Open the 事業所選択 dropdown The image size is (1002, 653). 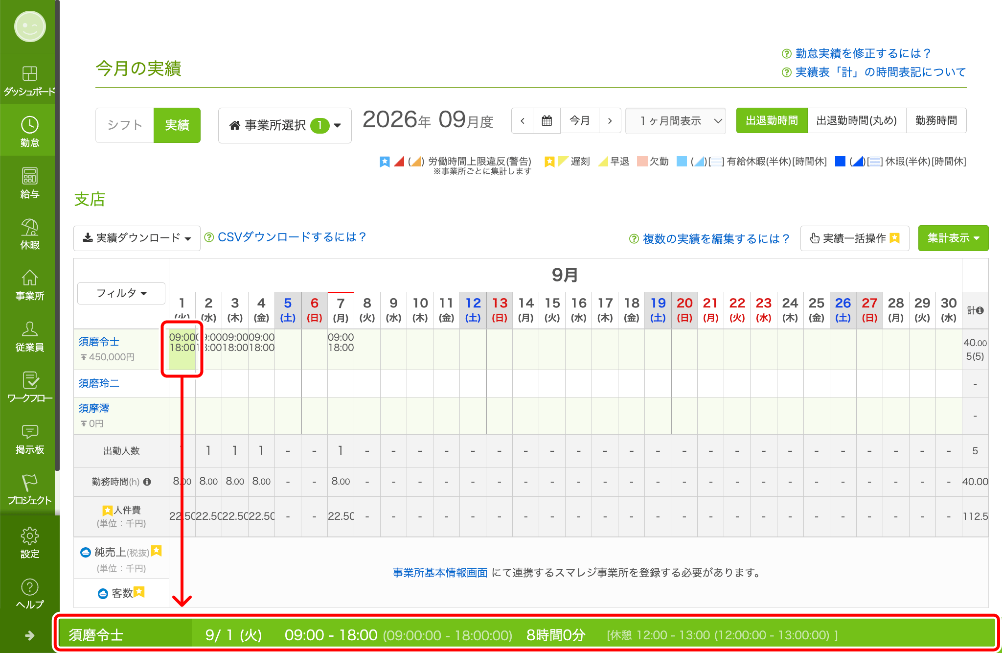click(x=285, y=125)
